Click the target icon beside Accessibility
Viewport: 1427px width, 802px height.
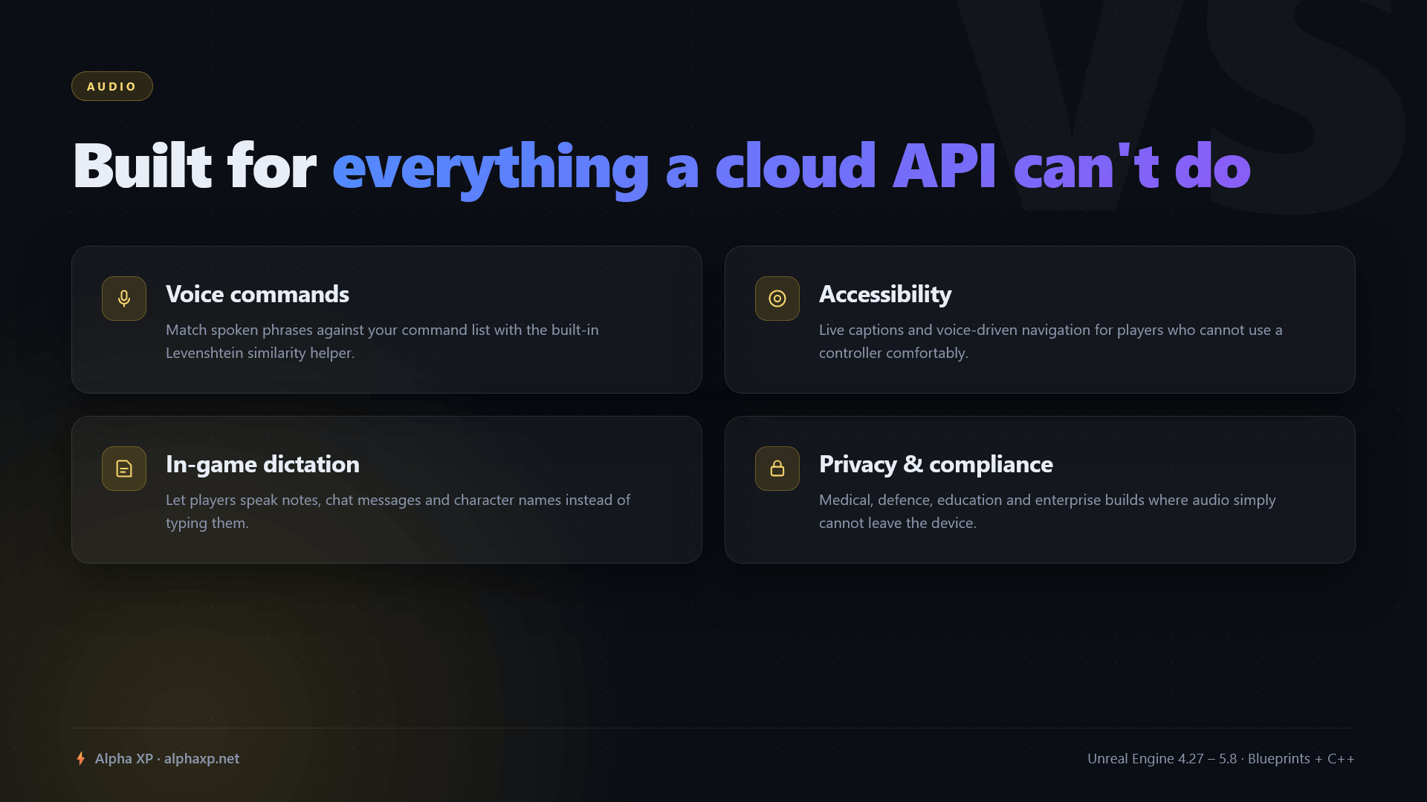[x=777, y=299]
